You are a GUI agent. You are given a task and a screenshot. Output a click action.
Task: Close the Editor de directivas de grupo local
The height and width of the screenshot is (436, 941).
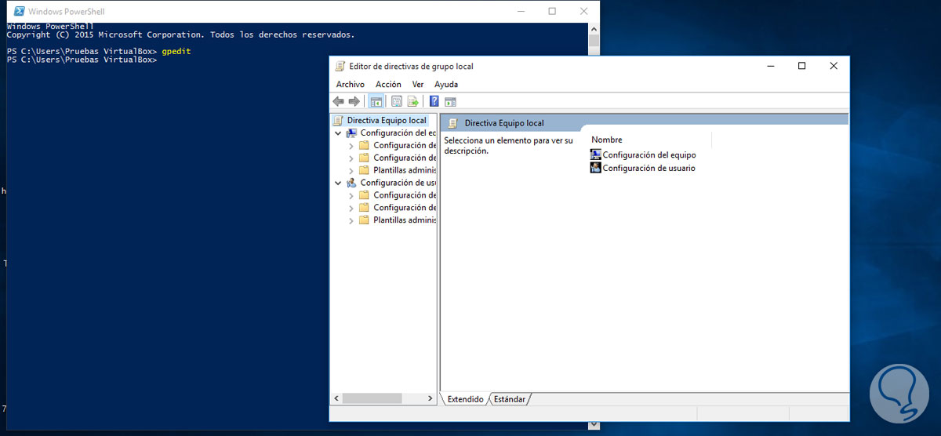pyautogui.click(x=834, y=67)
